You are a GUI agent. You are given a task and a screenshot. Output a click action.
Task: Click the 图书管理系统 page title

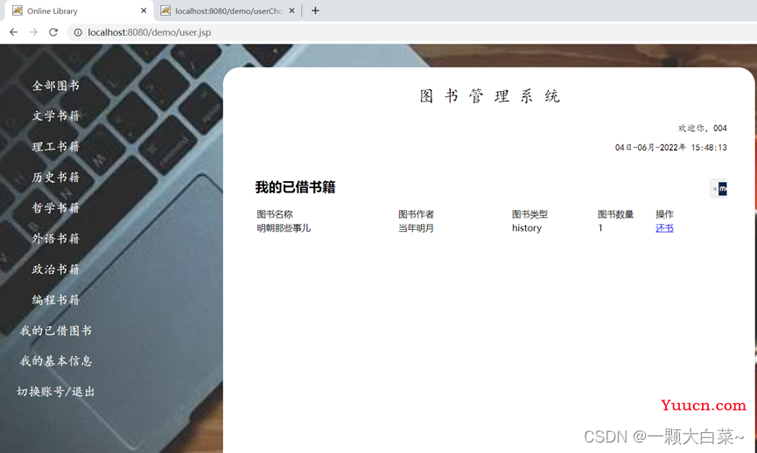click(x=489, y=96)
